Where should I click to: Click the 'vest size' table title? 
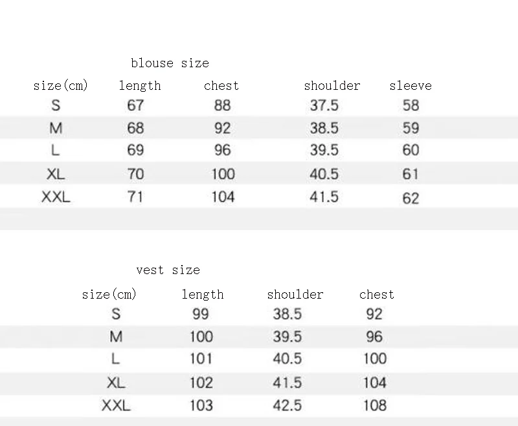tap(168, 270)
